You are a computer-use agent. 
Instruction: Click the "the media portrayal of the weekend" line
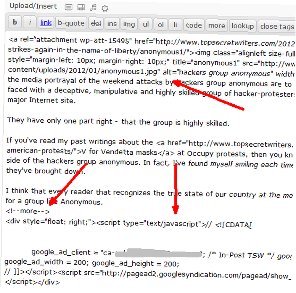[149, 82]
